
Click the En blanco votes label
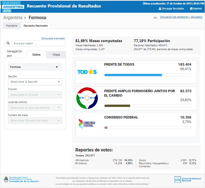(x=81, y=163)
